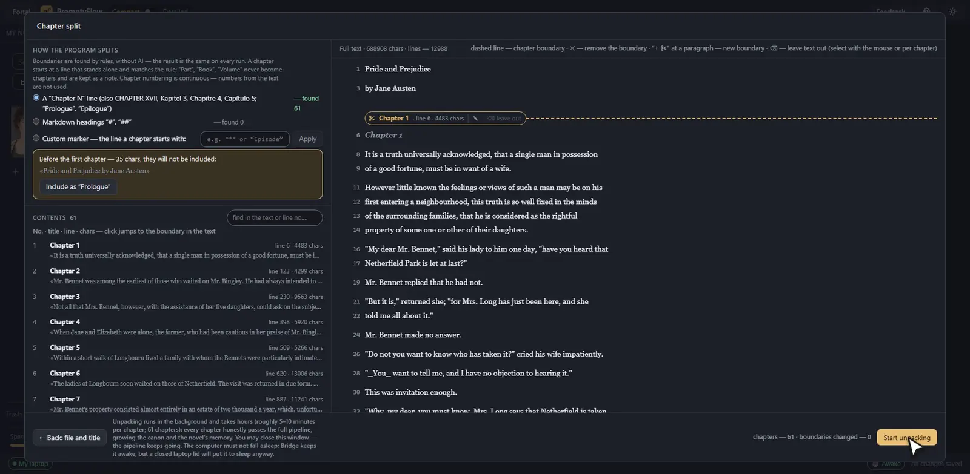
Task: Open the Portal tab in top bar
Action: 21,12
